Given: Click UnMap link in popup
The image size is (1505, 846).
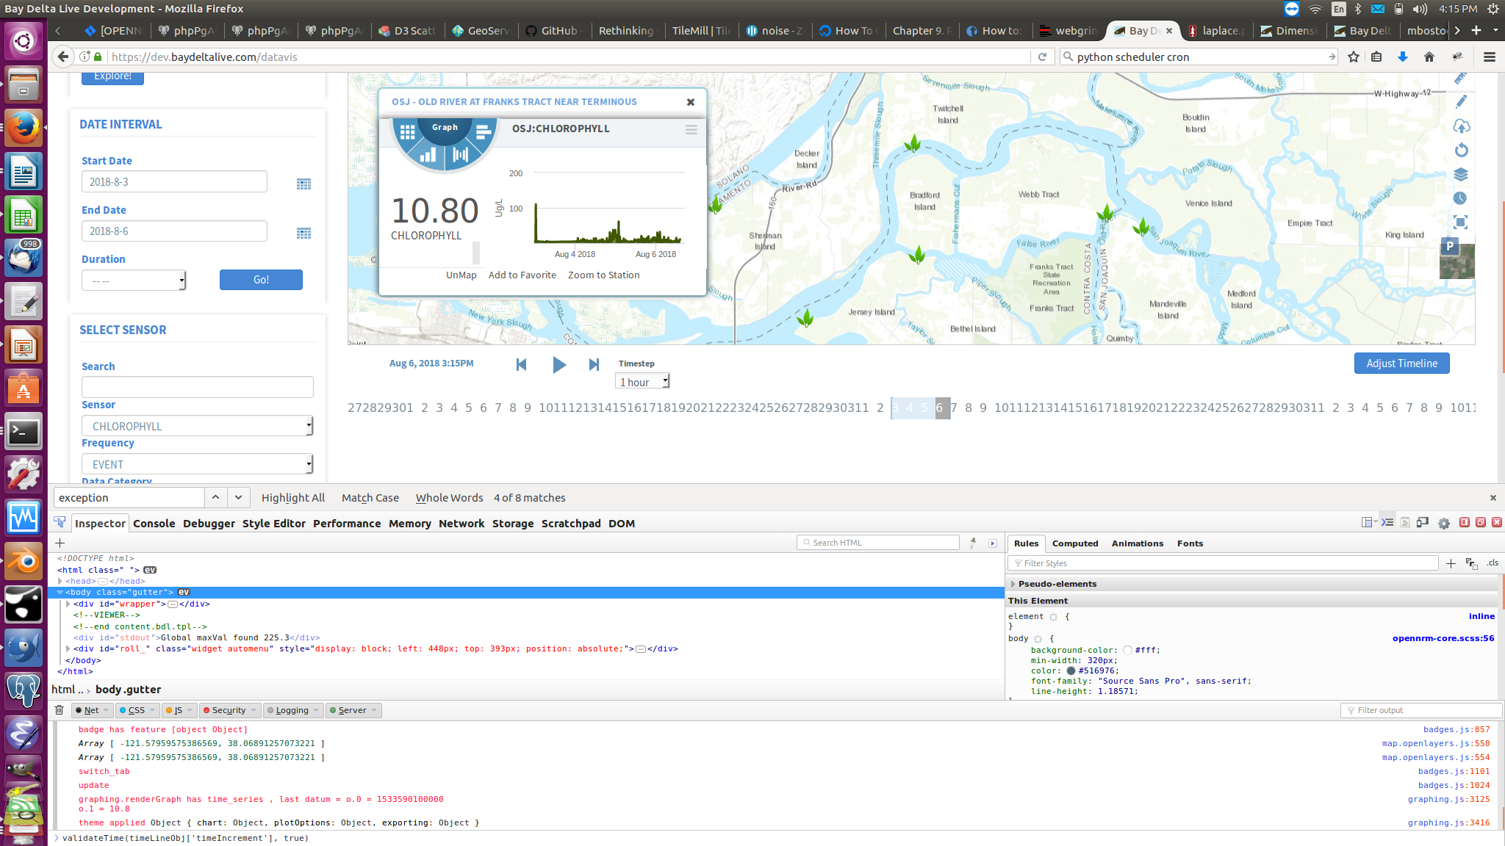Looking at the screenshot, I should (461, 275).
